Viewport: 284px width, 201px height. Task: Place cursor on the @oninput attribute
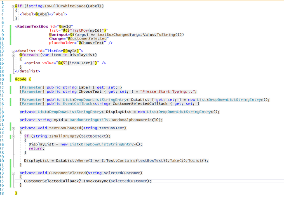click(58, 35)
